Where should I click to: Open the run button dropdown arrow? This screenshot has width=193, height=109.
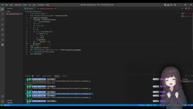coord(184,8)
